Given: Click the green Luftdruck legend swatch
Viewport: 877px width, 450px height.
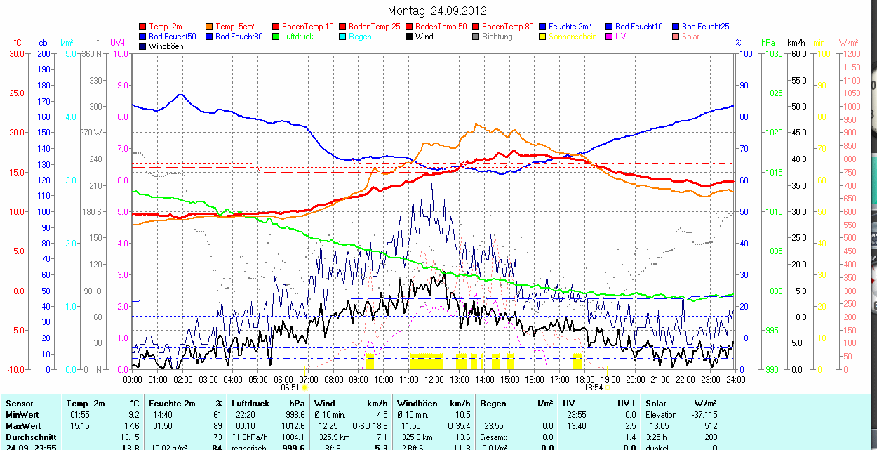Looking at the screenshot, I should tap(276, 37).
